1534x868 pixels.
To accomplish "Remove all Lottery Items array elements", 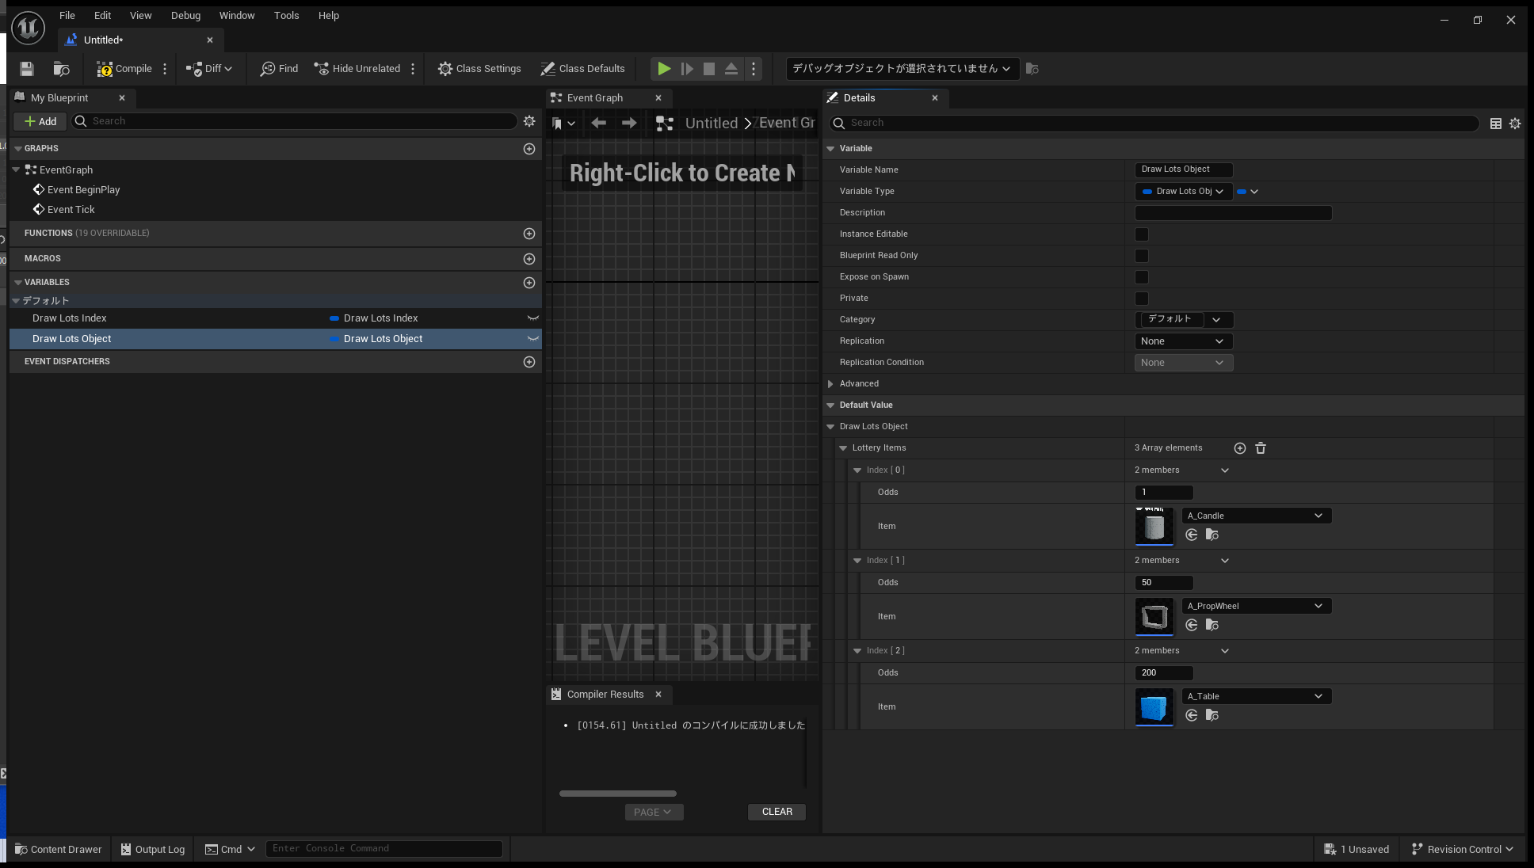I will [1261, 448].
